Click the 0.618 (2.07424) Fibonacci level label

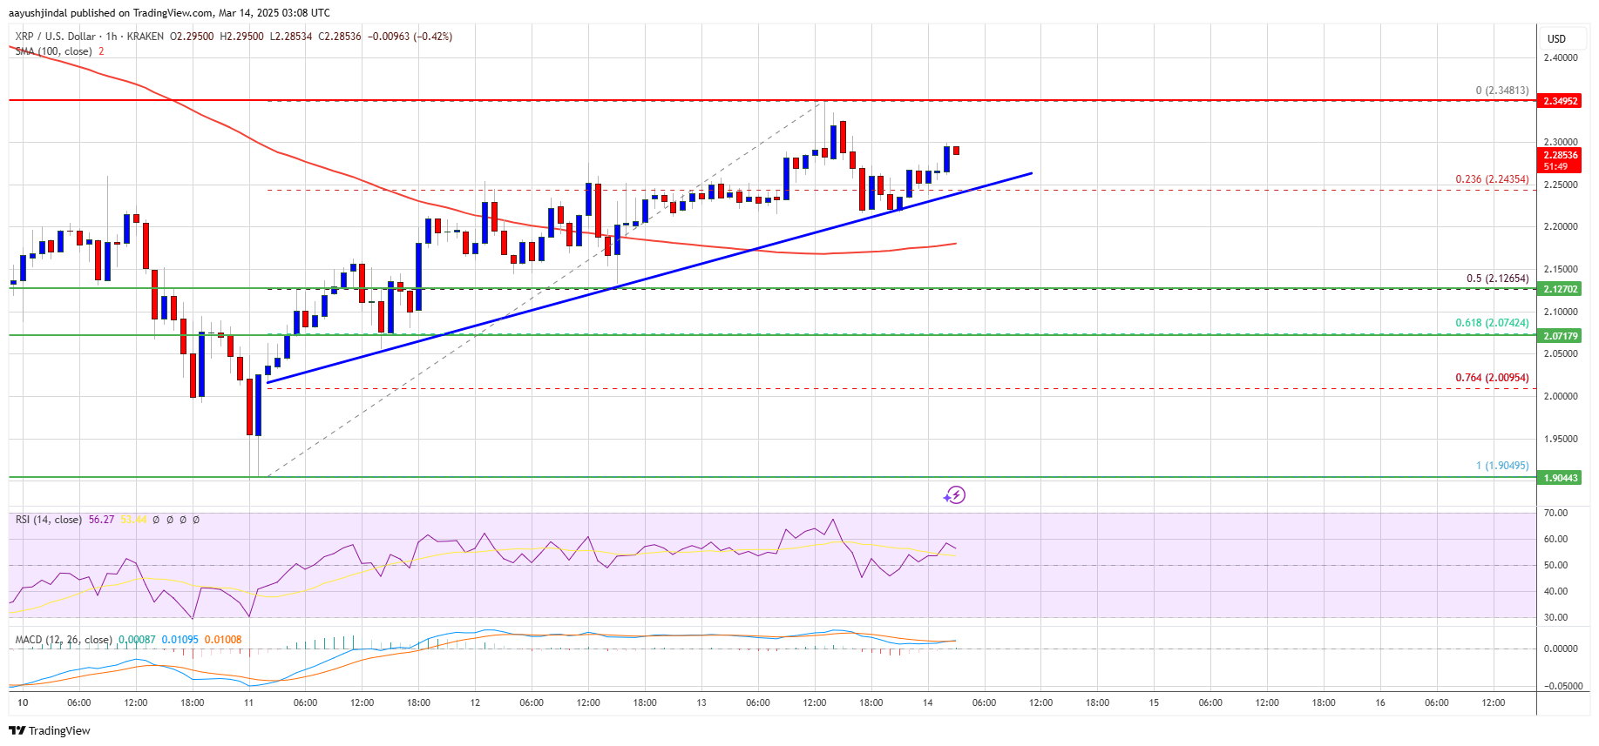(1492, 323)
